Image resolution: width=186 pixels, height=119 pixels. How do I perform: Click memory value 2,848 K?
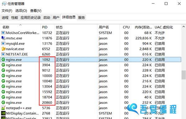pos(146,49)
